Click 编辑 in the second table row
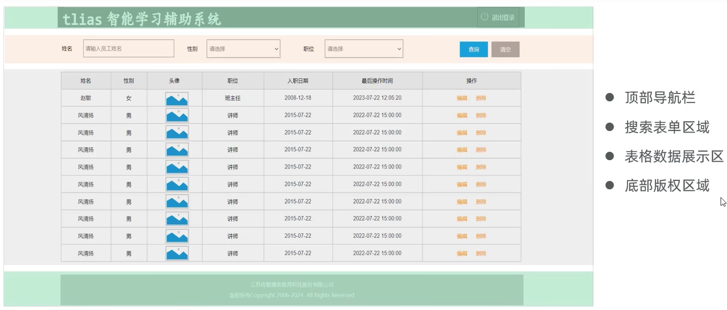Viewport: 727px width, 310px height. (x=462, y=116)
